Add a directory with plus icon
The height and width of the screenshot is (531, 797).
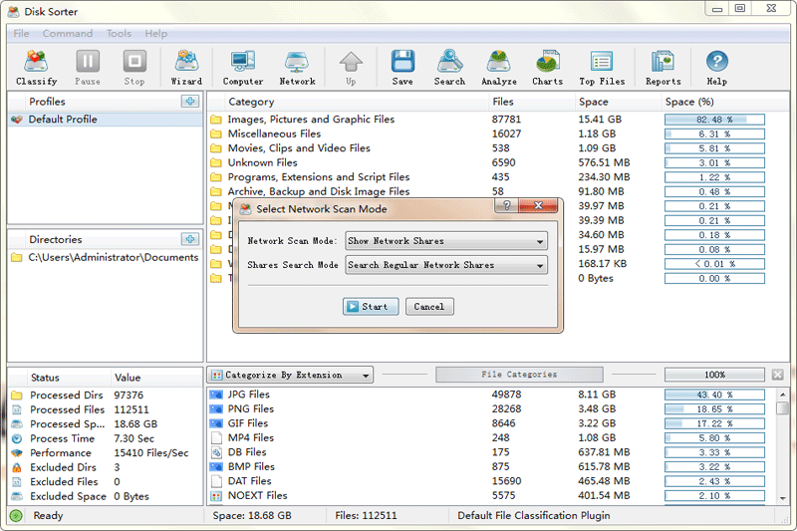coord(189,239)
